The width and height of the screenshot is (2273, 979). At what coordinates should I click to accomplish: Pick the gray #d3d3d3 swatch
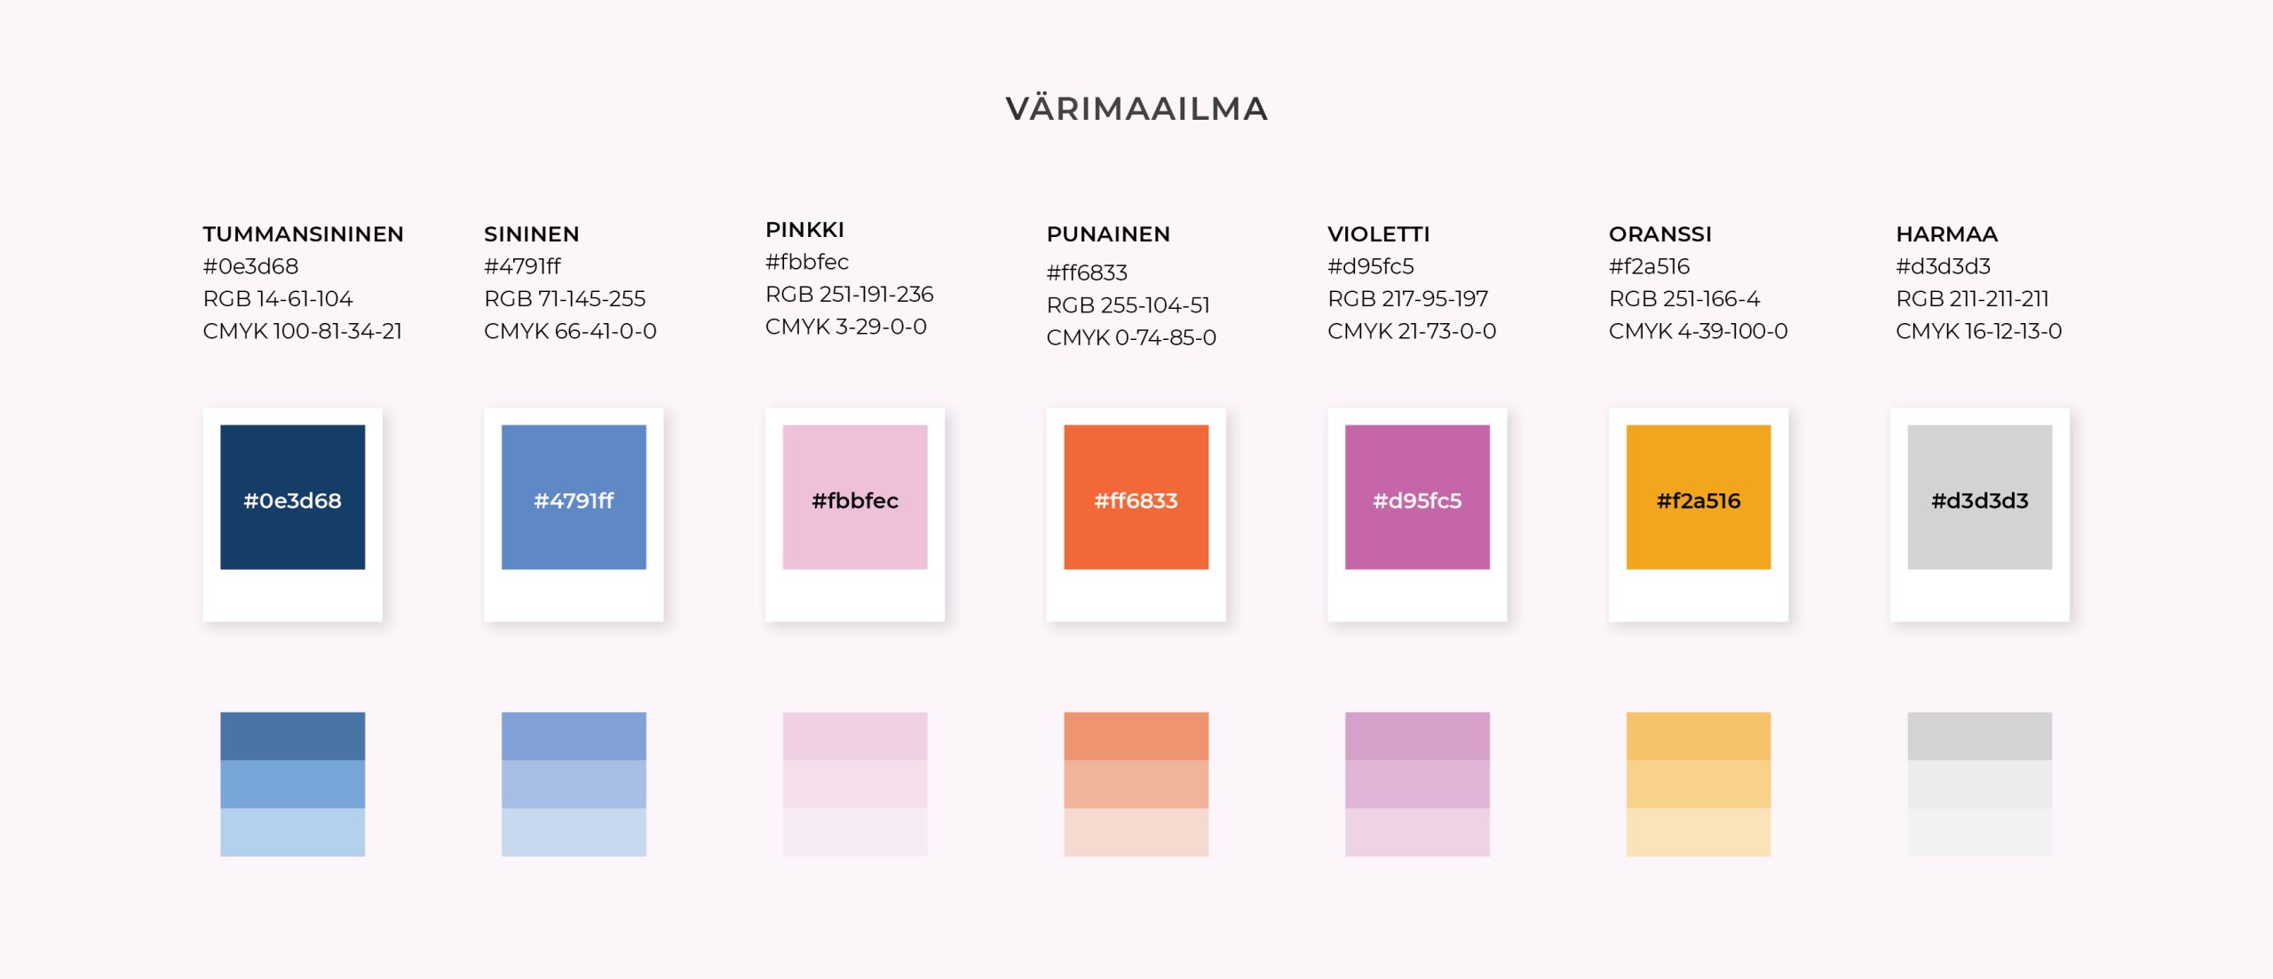coord(1979,497)
